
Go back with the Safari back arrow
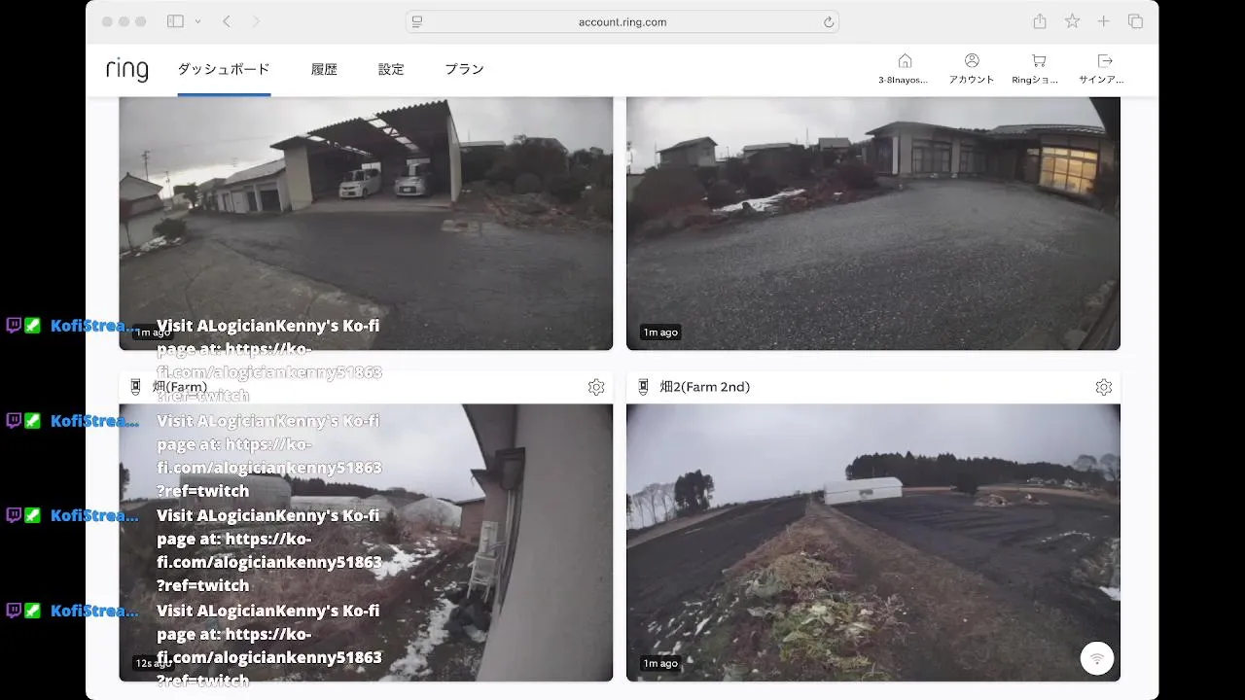click(227, 21)
